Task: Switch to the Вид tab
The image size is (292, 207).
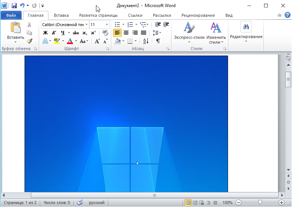Action: [229, 15]
